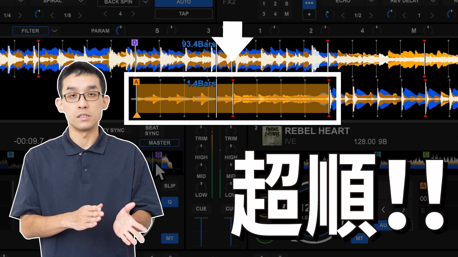The height and width of the screenshot is (257, 458).
Task: Set deck 1 as MASTER
Action: point(160,143)
